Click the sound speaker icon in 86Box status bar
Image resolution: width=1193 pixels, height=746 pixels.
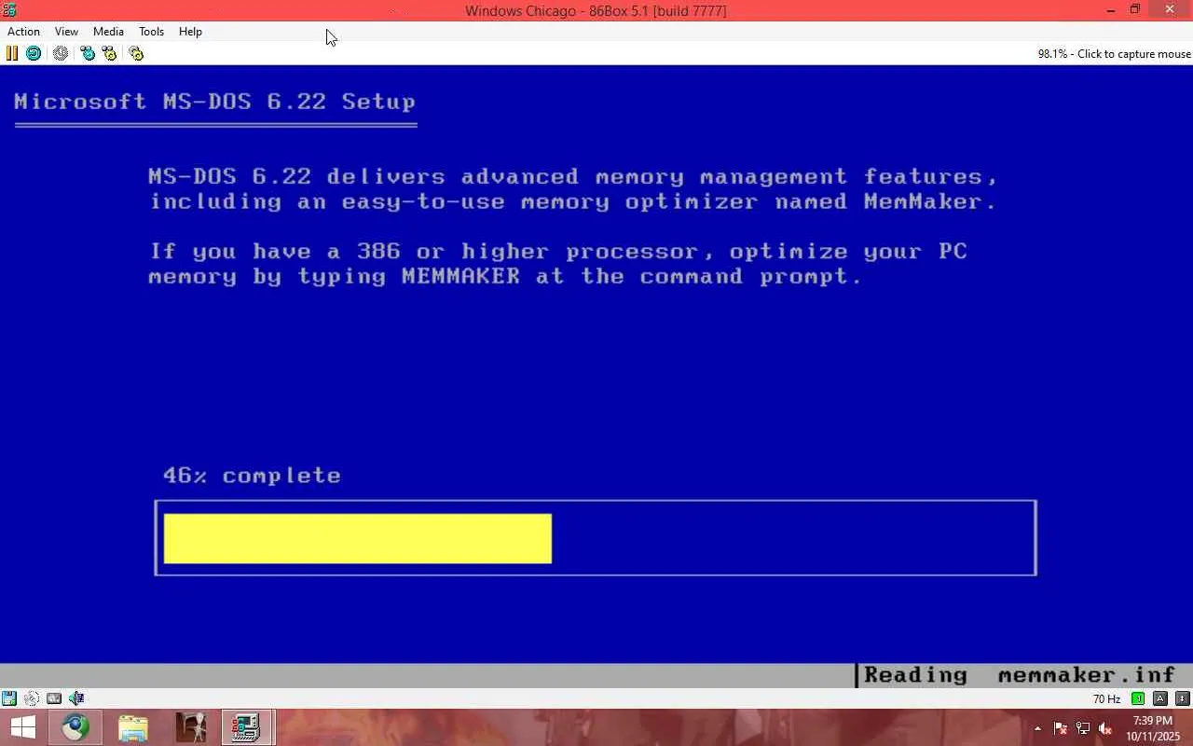(x=76, y=698)
